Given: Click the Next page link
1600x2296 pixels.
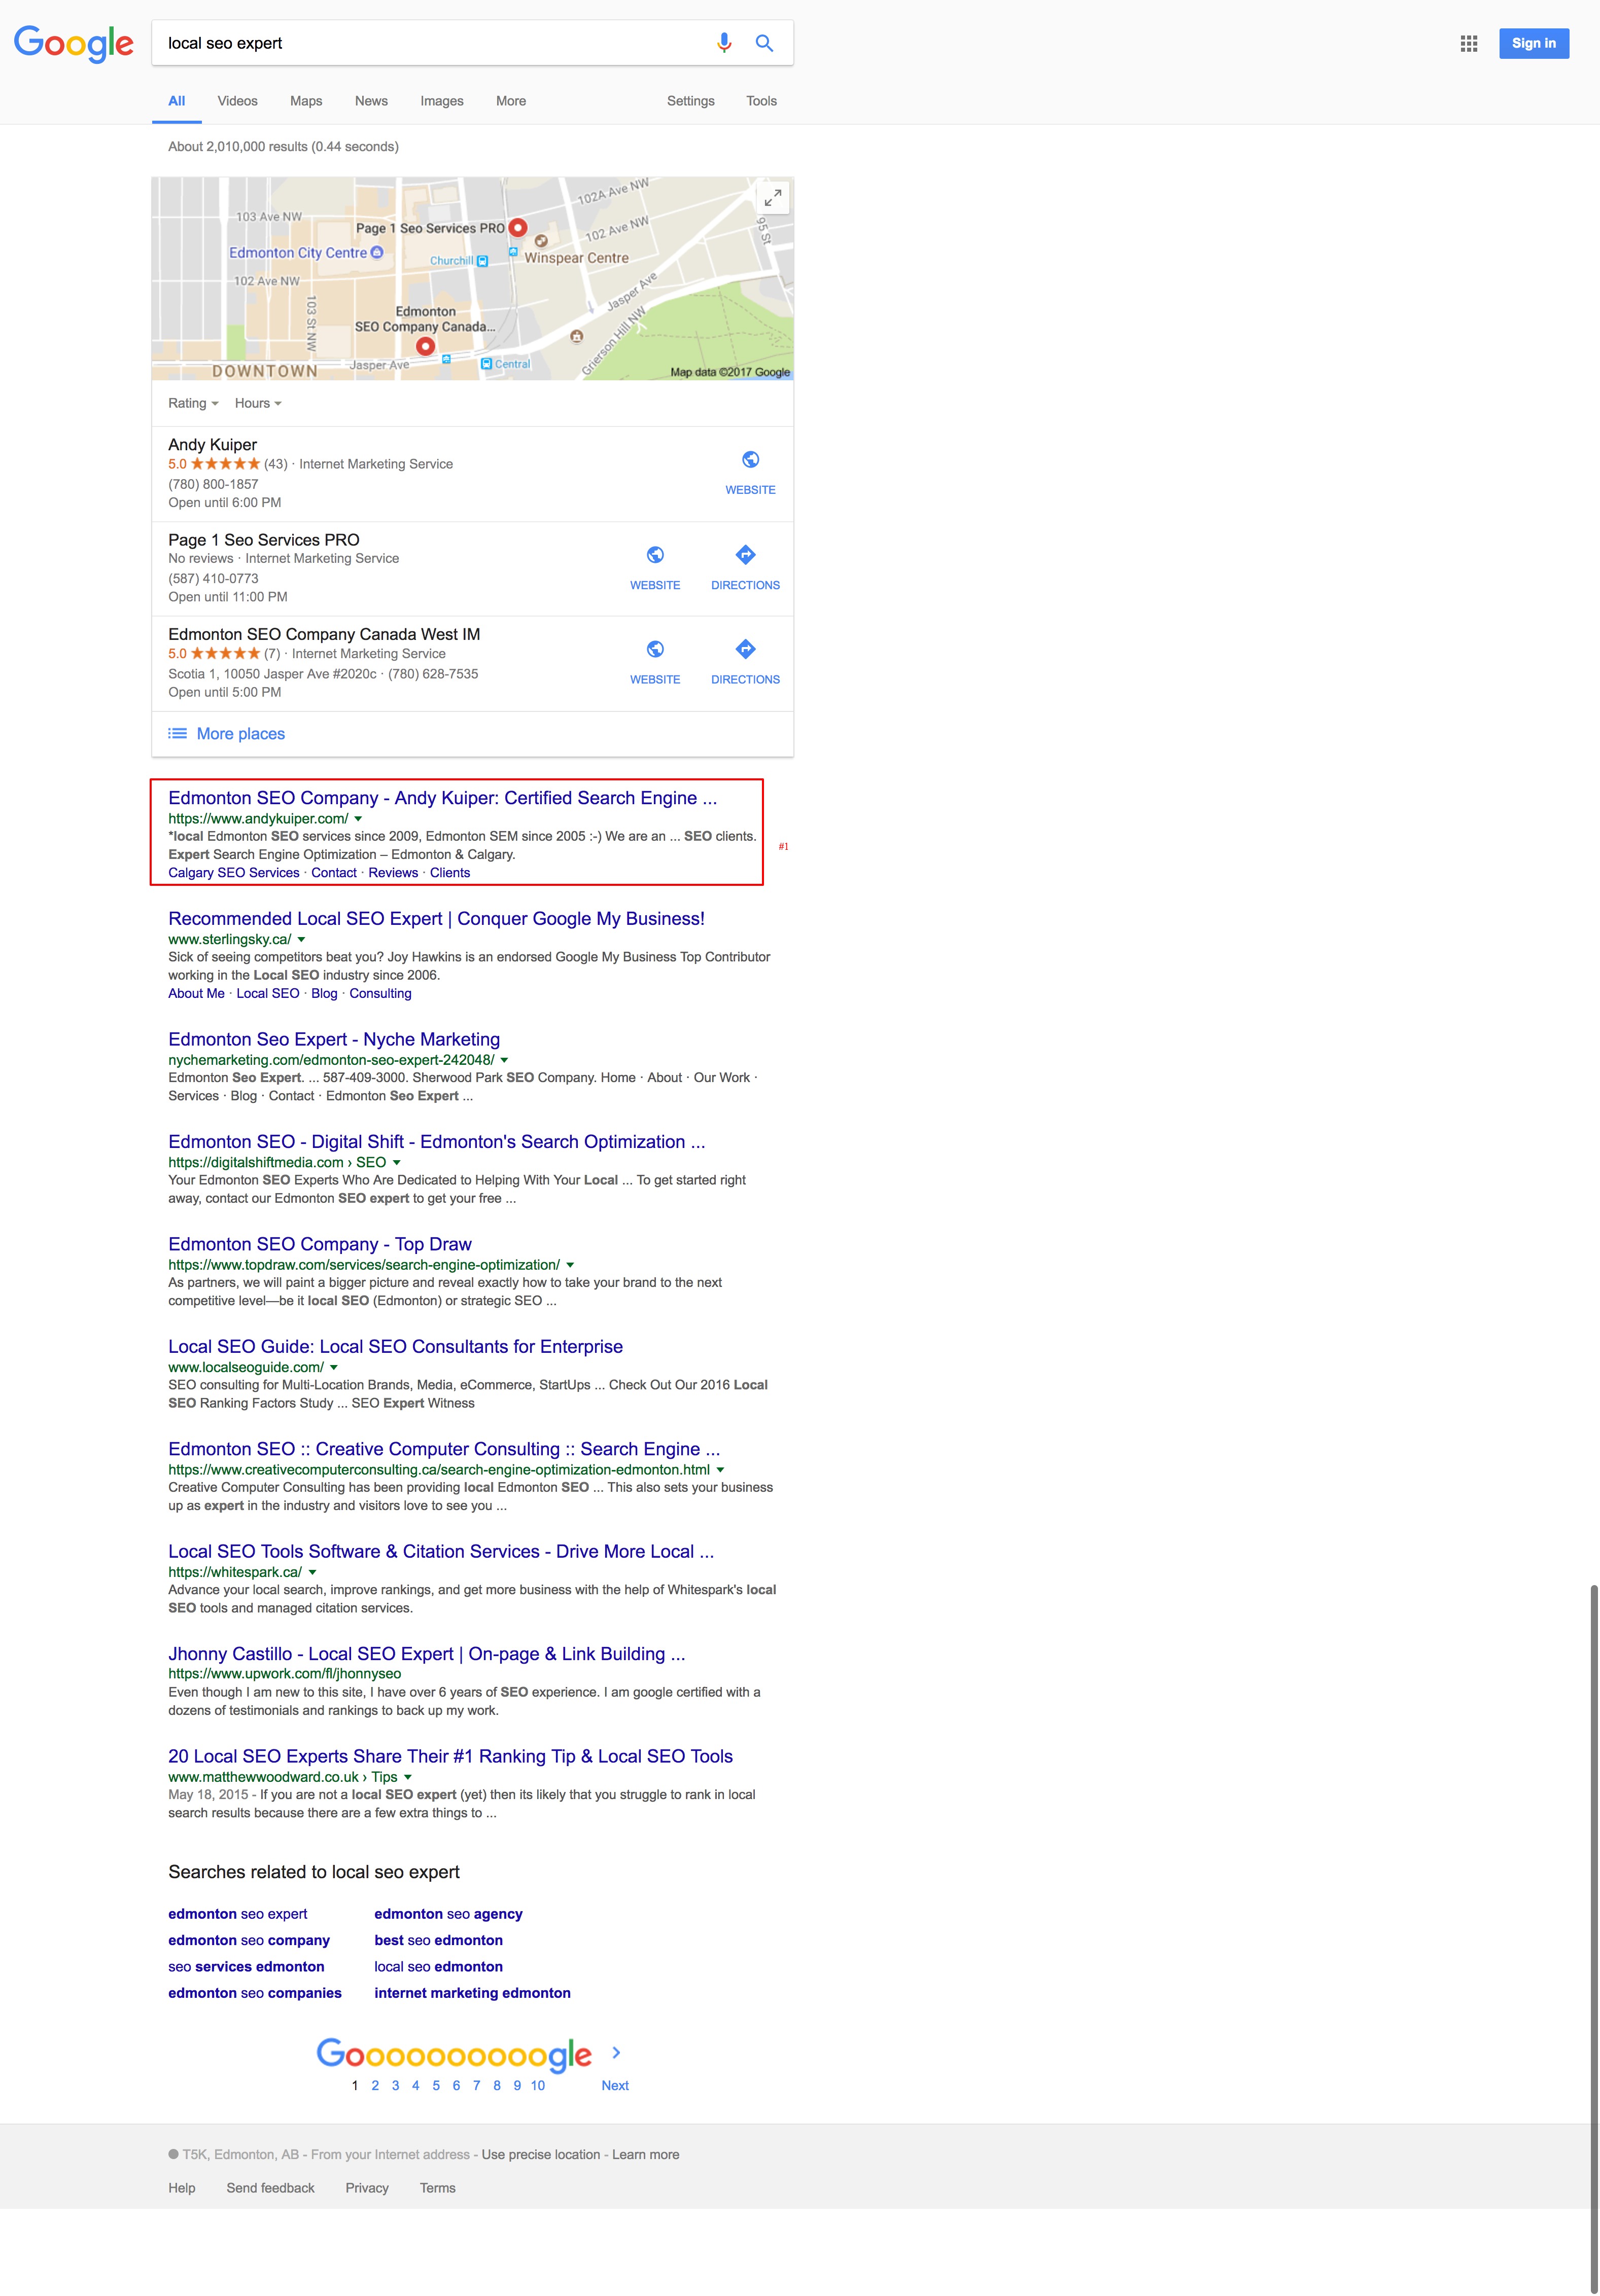Looking at the screenshot, I should tap(615, 2086).
